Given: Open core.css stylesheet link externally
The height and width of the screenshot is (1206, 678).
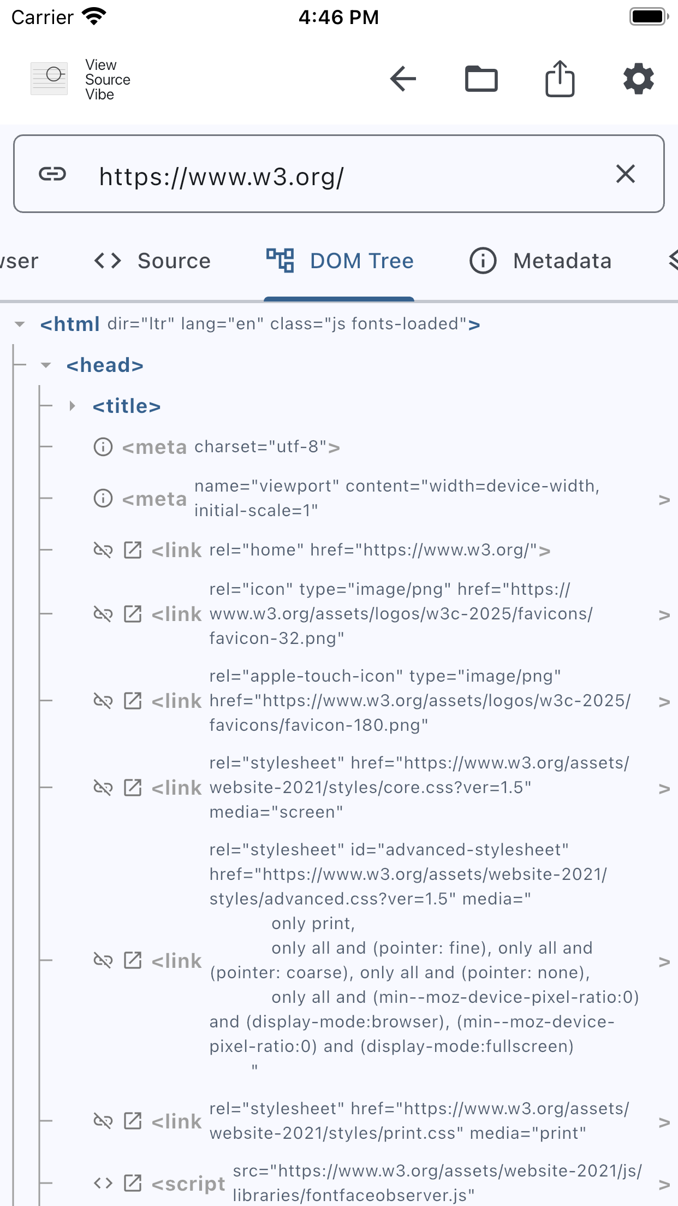Looking at the screenshot, I should click(133, 788).
